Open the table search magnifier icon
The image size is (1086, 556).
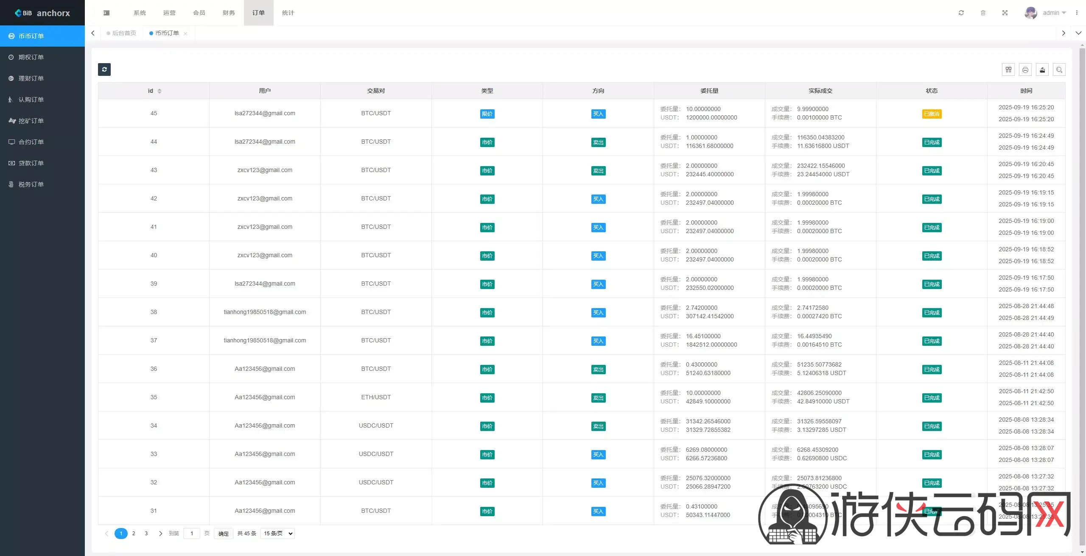[1059, 69]
